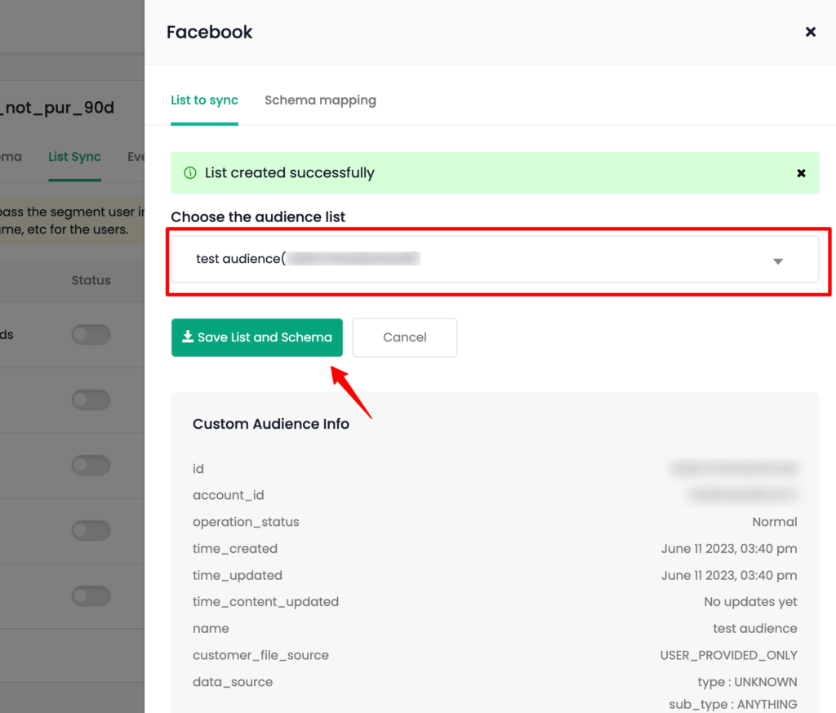Click Save List and Schema button
Screen dimensions: 836x713
pyautogui.click(x=257, y=337)
